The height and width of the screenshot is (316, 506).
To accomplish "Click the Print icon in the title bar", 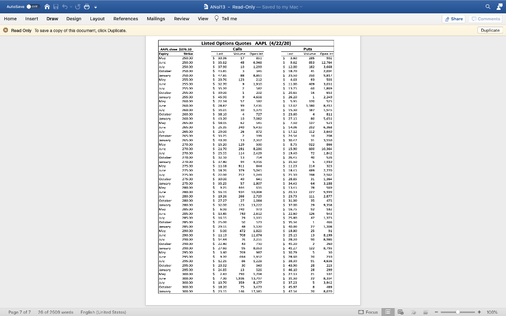I will 87,6.
